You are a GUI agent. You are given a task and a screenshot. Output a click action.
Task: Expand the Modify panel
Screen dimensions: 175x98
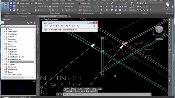point(119,13)
